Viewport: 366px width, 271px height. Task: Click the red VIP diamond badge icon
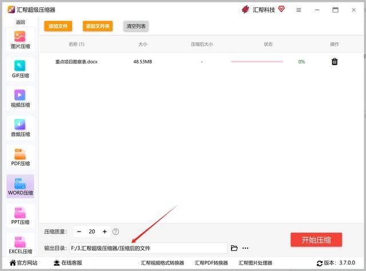(281, 9)
